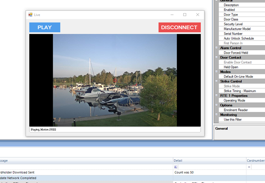Select the Auto Unlock Schedule property
This screenshot has height=183, width=265.
(242, 38)
